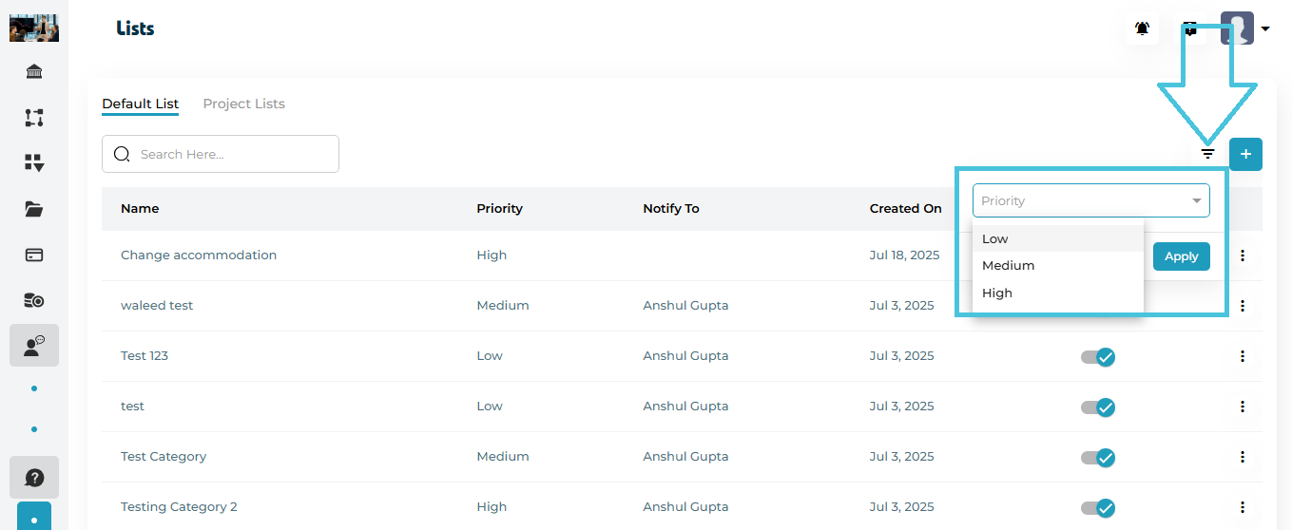
Task: Disable the Testing Category 2 toggle
Action: [1098, 507]
